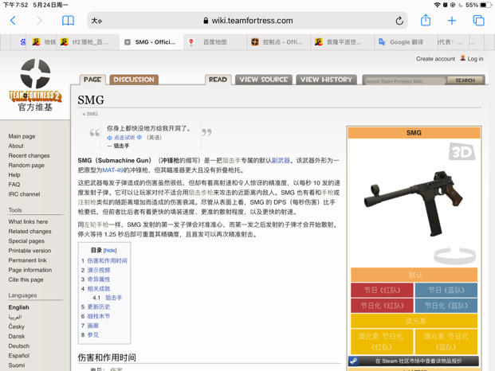The height and width of the screenshot is (371, 495).
Task: Open the VIEW HISTORY tab
Action: coord(326,80)
